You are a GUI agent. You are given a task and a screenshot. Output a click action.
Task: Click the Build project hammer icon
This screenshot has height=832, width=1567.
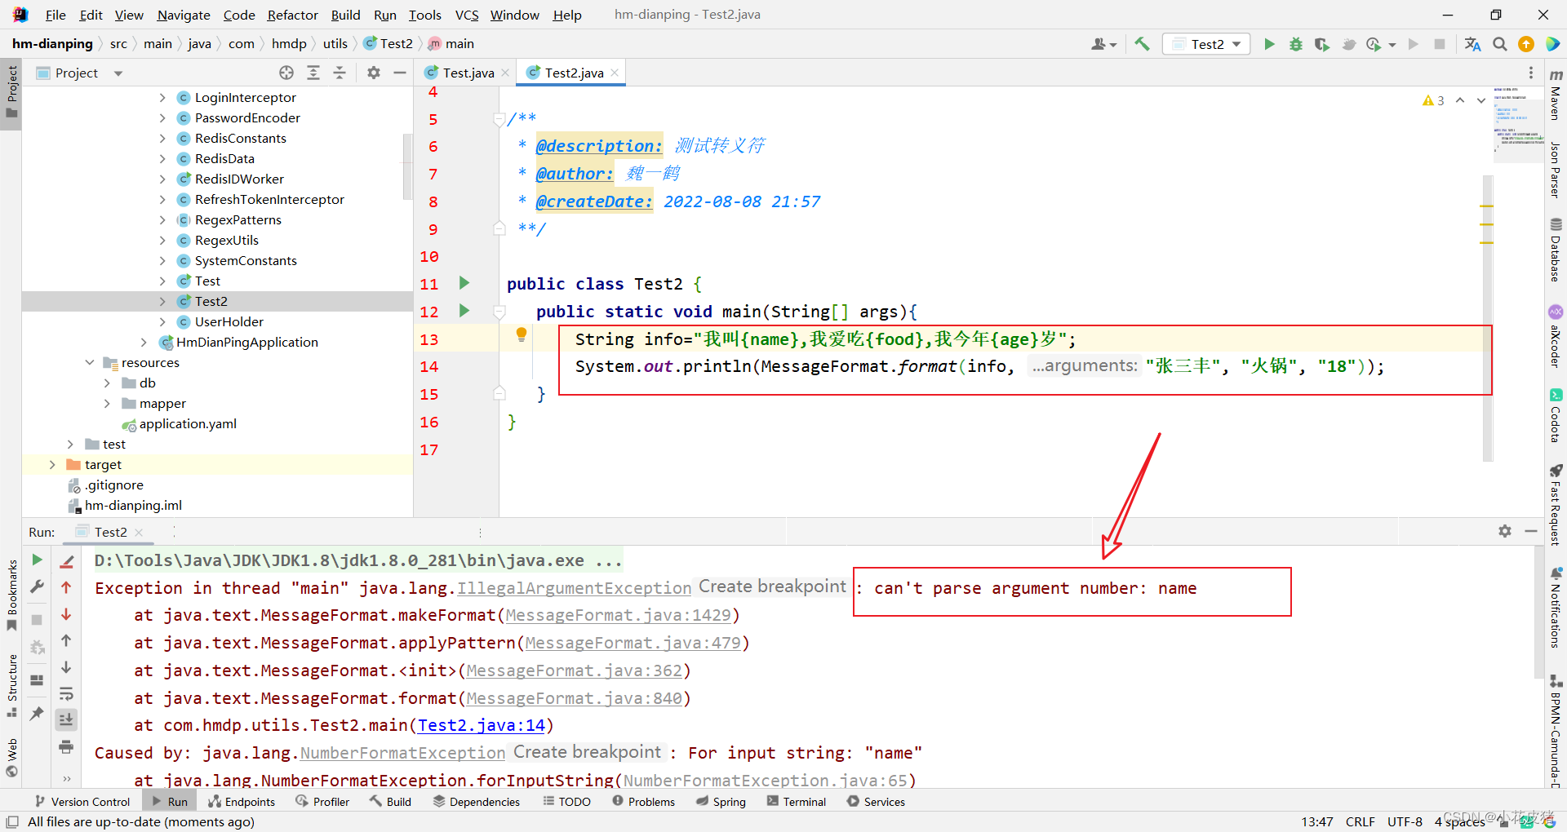point(1142,44)
